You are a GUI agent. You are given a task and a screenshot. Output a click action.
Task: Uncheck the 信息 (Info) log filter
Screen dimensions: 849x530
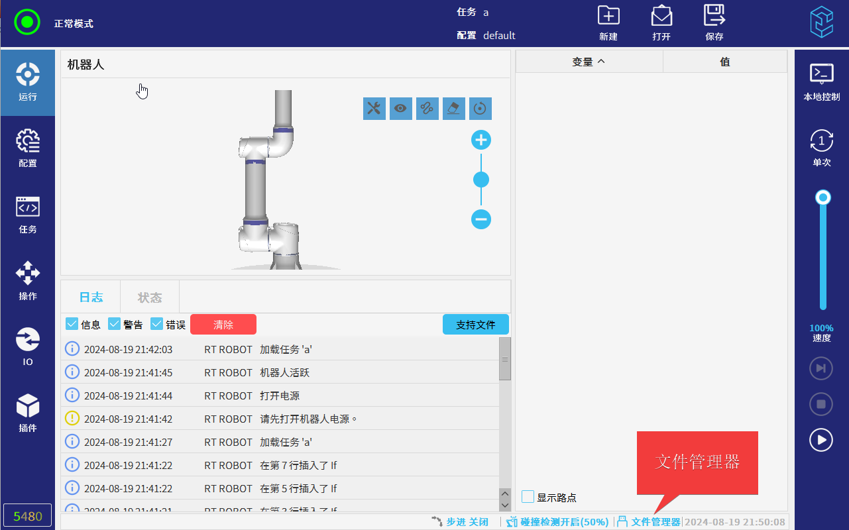72,324
